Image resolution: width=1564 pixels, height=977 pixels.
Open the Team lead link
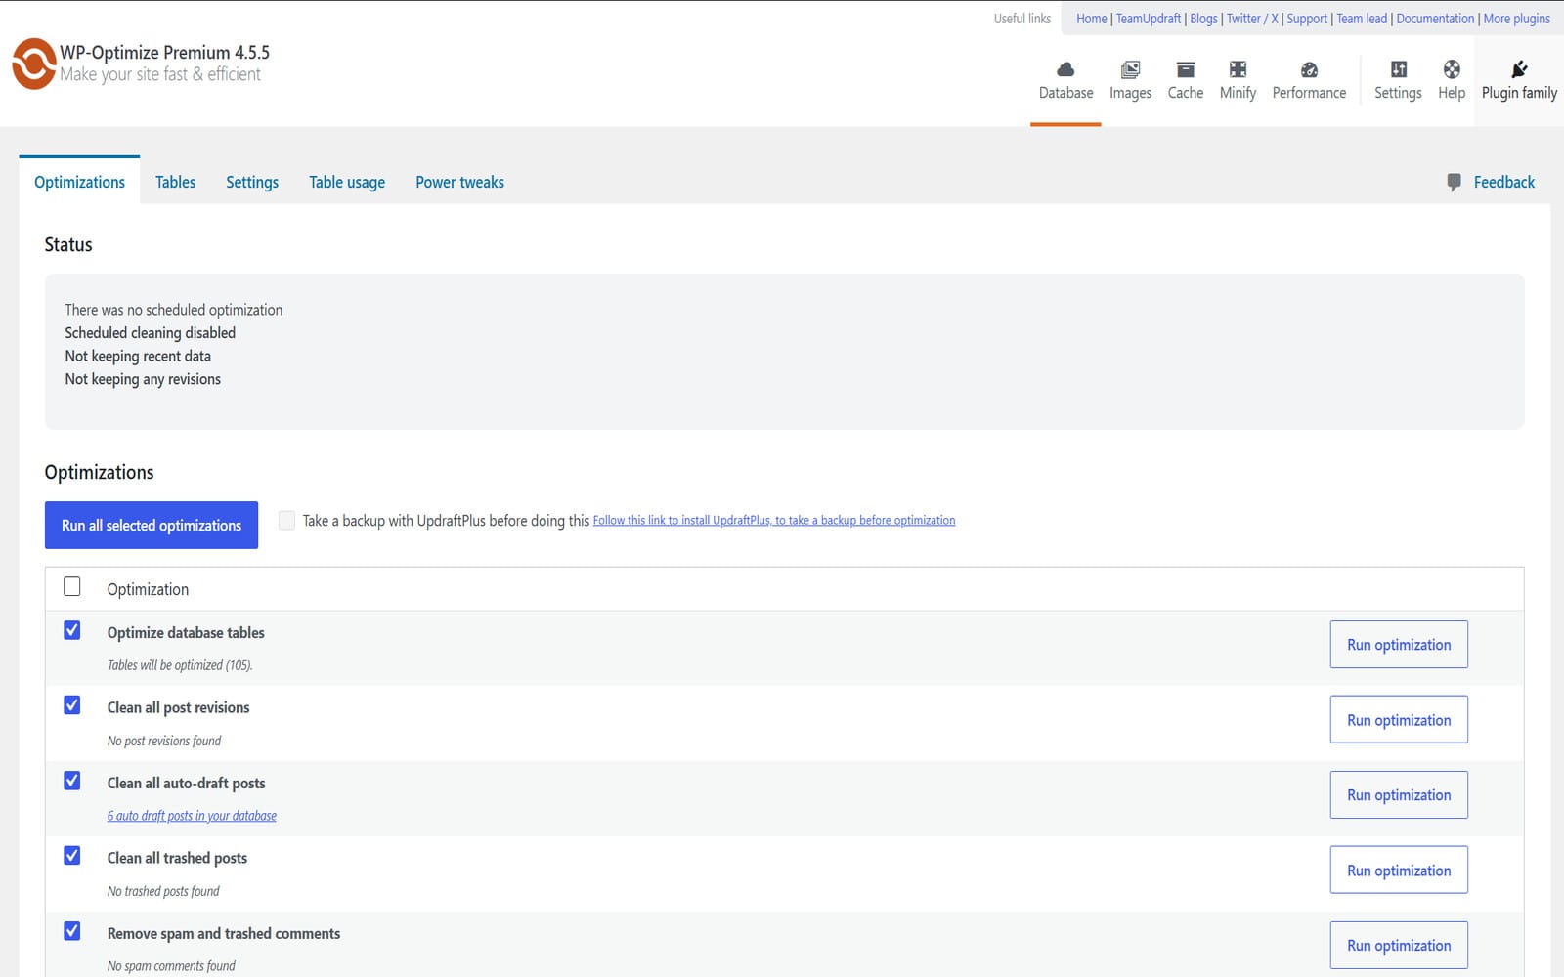pos(1362,19)
